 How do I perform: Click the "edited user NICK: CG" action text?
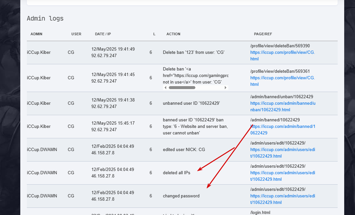coord(184,149)
